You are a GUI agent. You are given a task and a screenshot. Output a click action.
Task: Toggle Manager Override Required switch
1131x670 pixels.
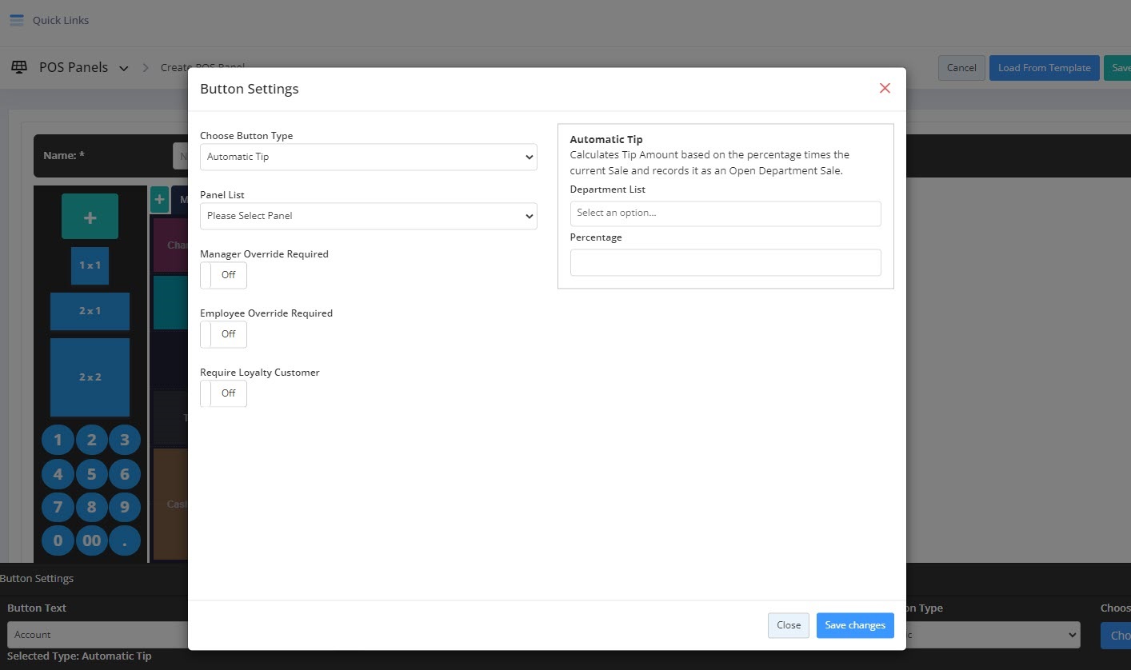click(x=223, y=275)
